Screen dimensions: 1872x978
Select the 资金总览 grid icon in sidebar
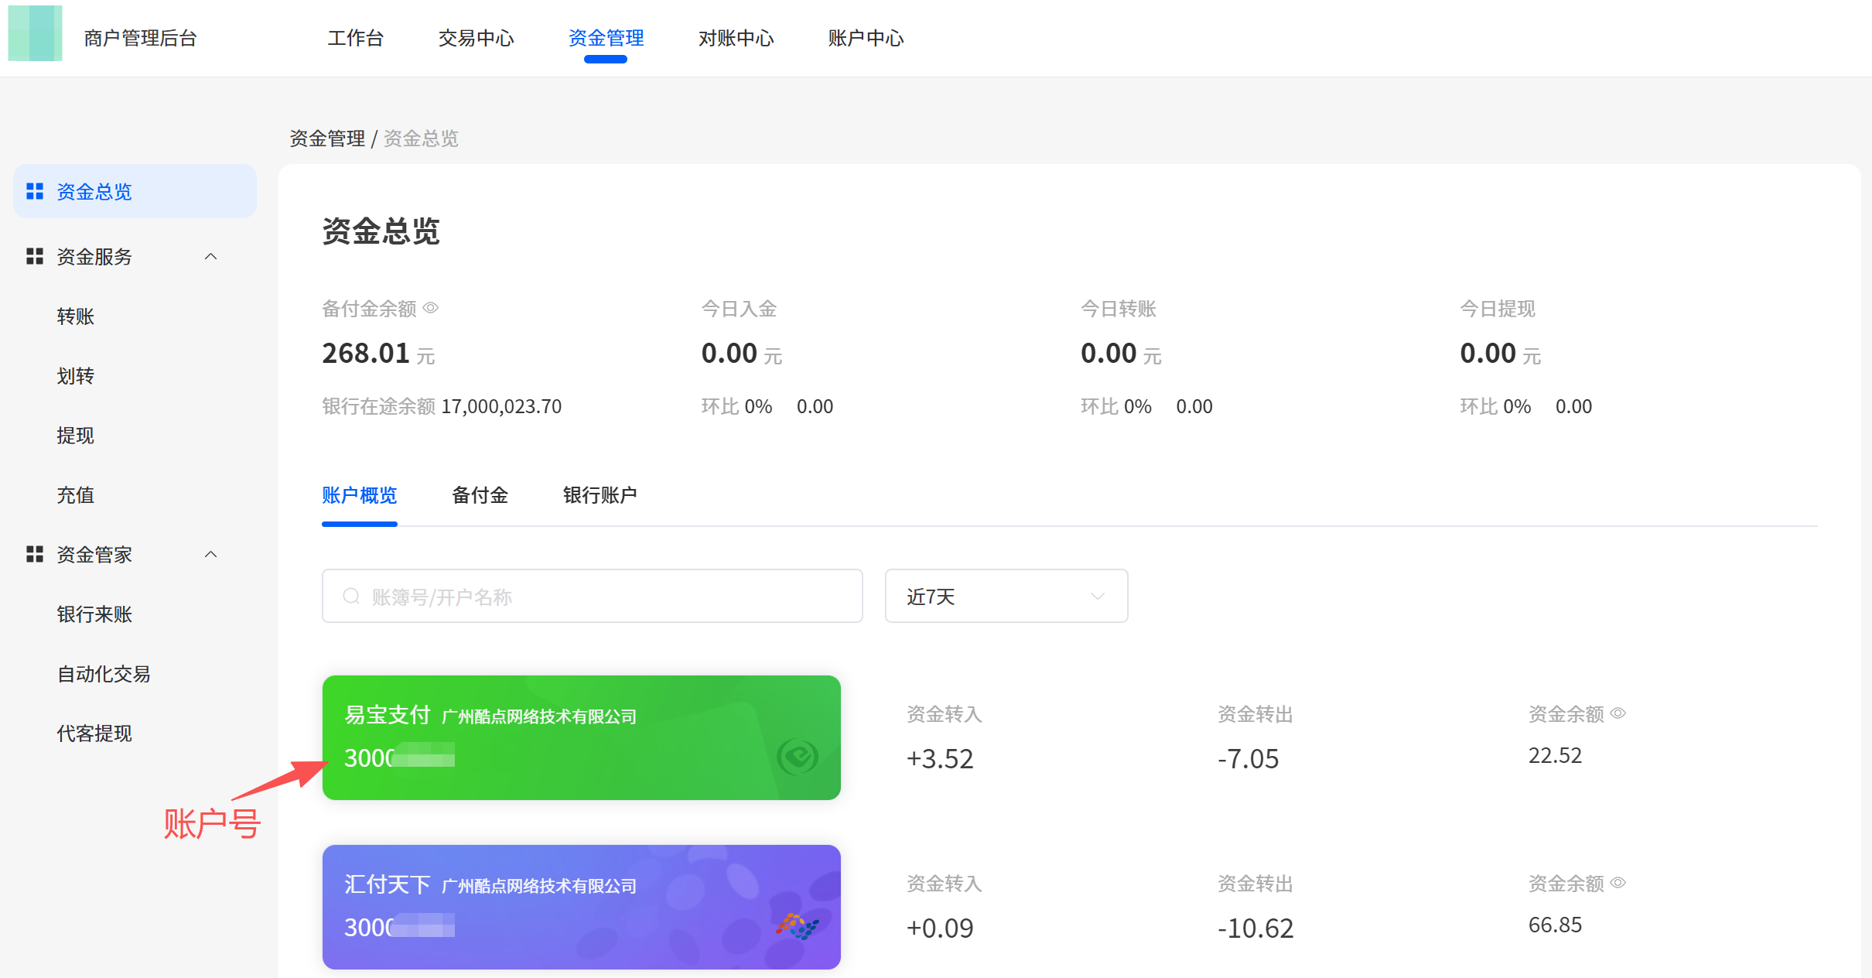34,191
